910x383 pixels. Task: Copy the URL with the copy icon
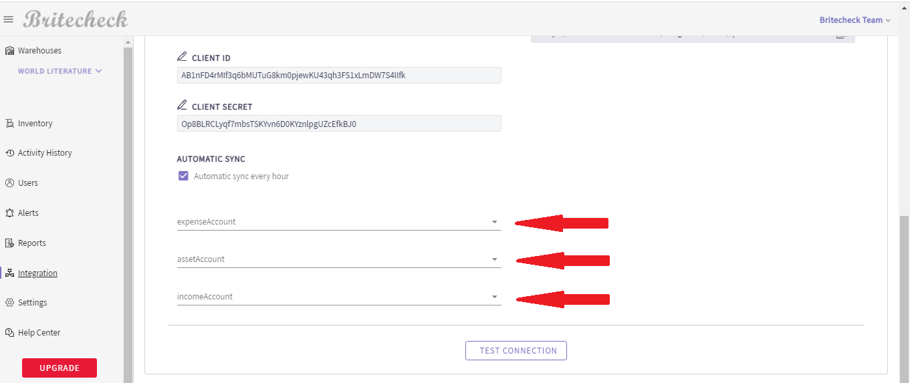[x=840, y=36]
